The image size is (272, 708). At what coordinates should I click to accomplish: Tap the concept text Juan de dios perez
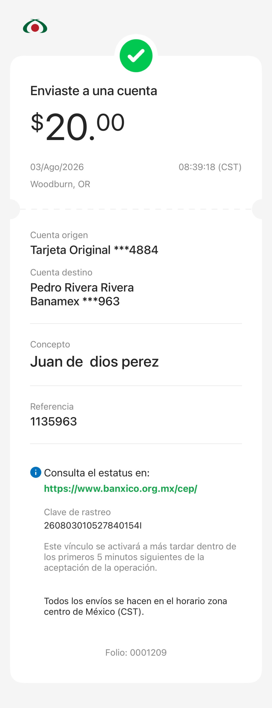click(x=94, y=361)
